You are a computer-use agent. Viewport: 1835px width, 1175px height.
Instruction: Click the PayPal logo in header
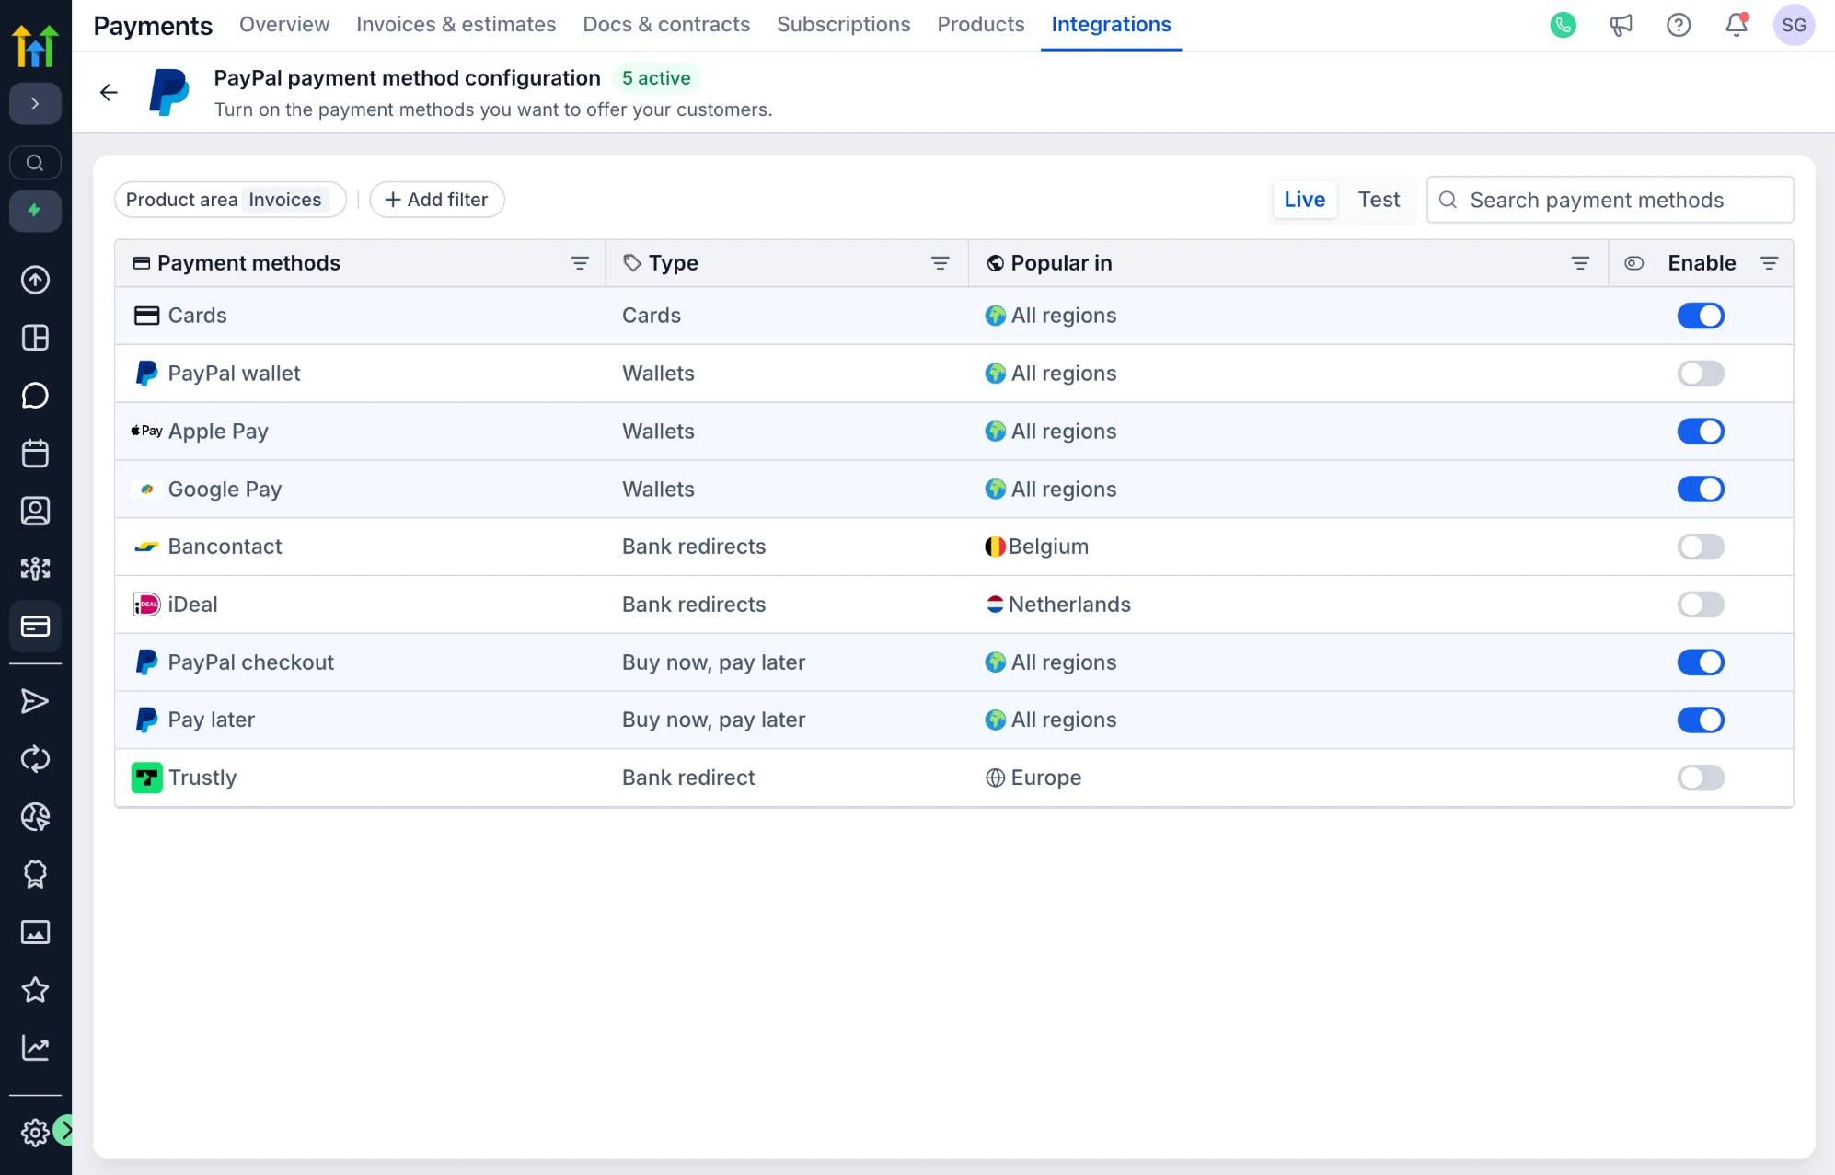169,92
